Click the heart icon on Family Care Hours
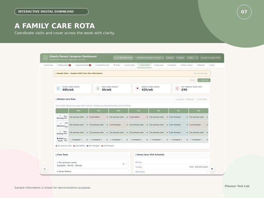 tap(137, 88)
